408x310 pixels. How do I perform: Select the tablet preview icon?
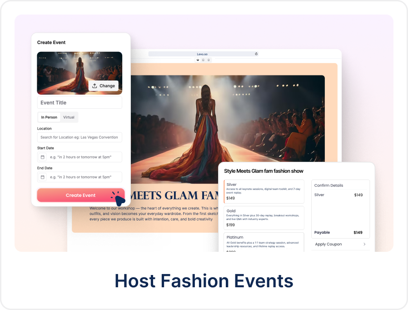coord(203,60)
